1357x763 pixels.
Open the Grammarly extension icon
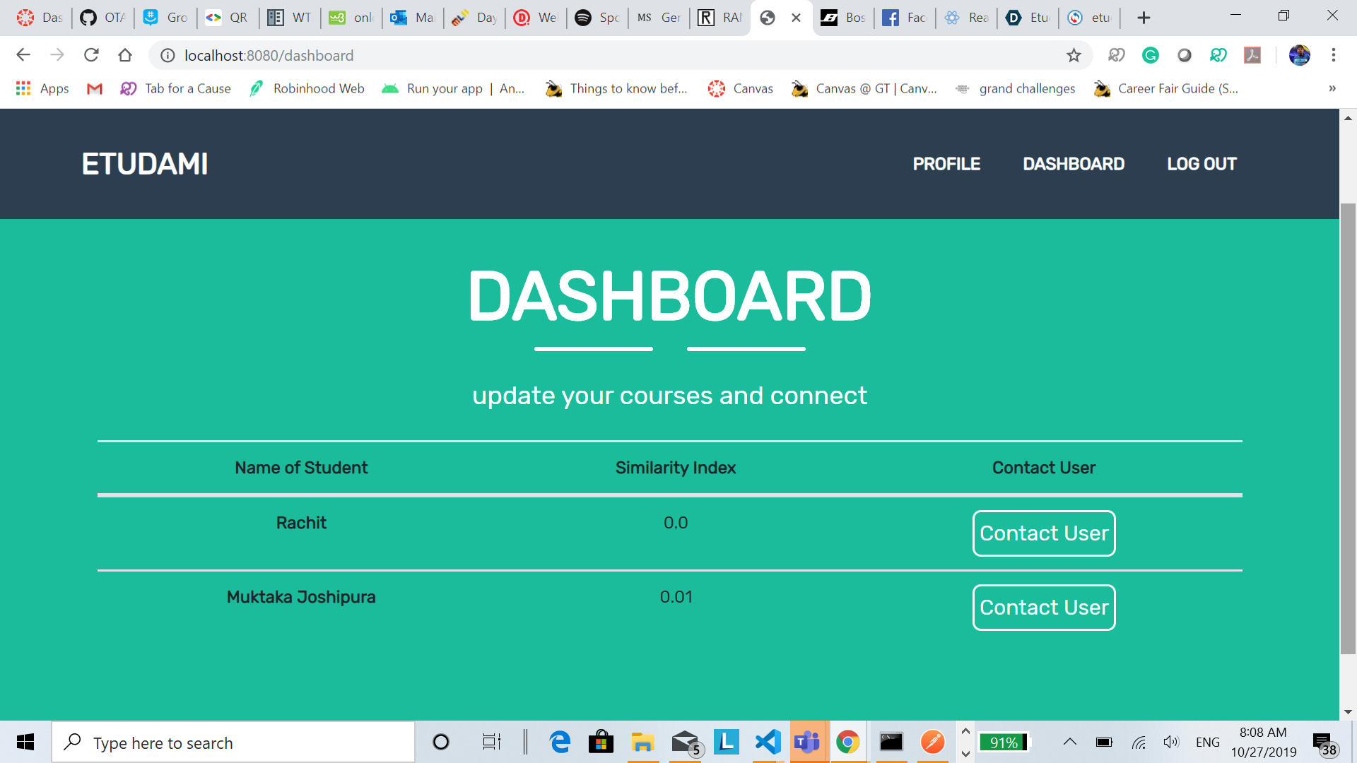1150,55
